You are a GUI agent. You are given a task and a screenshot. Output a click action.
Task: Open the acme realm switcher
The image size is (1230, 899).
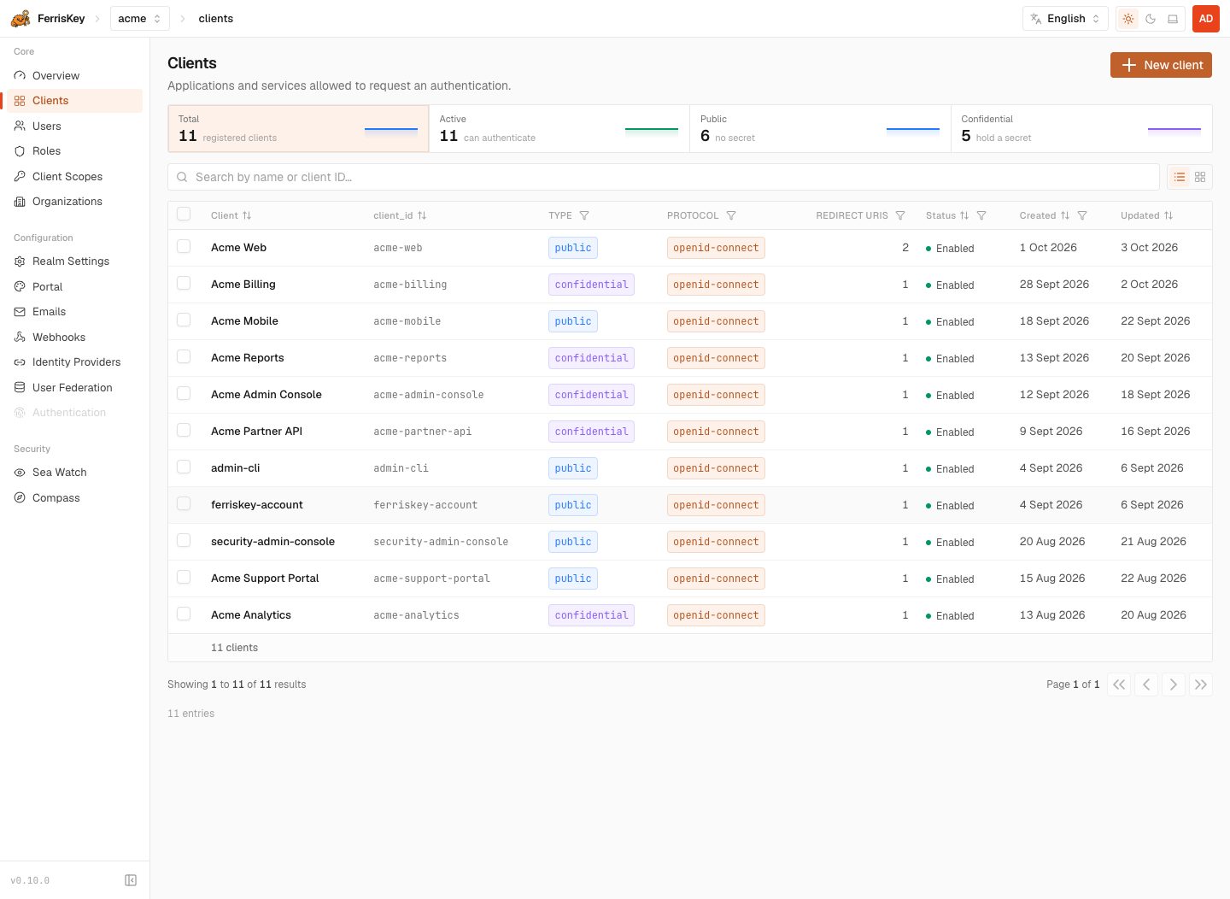pyautogui.click(x=140, y=19)
